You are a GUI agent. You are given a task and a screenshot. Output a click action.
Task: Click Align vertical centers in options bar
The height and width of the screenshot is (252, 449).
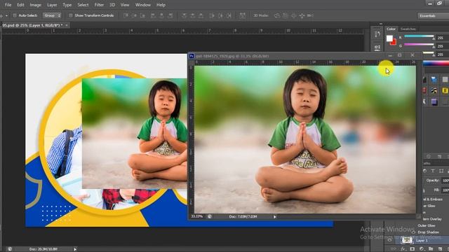click(134, 15)
